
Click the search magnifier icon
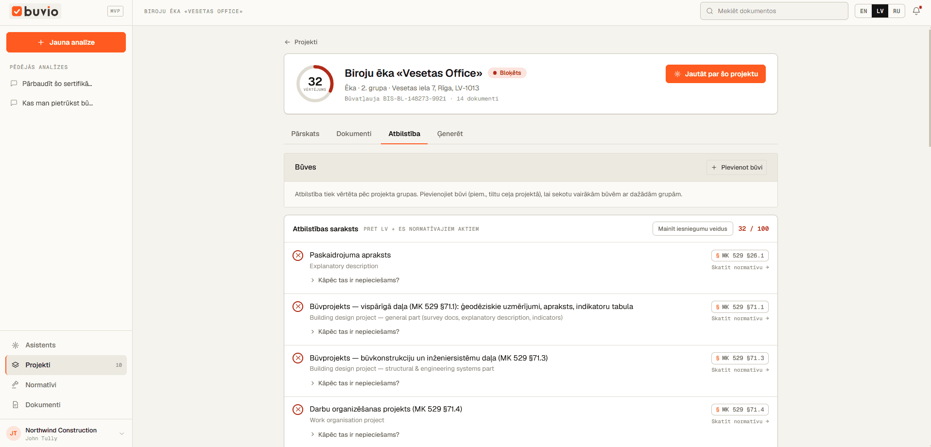(x=710, y=11)
